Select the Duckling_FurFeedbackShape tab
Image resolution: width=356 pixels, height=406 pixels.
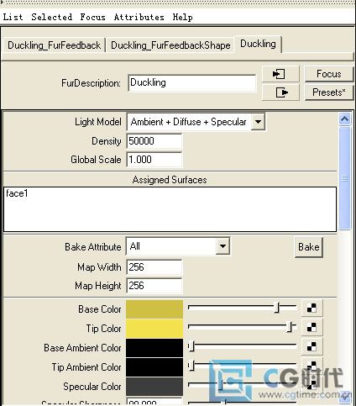tap(170, 45)
